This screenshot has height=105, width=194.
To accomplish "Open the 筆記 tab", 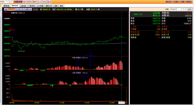I will (x=61, y=6).
